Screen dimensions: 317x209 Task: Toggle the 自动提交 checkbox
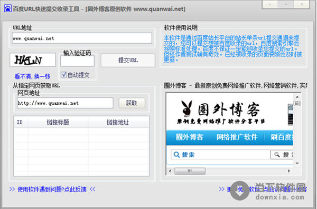(x=64, y=75)
